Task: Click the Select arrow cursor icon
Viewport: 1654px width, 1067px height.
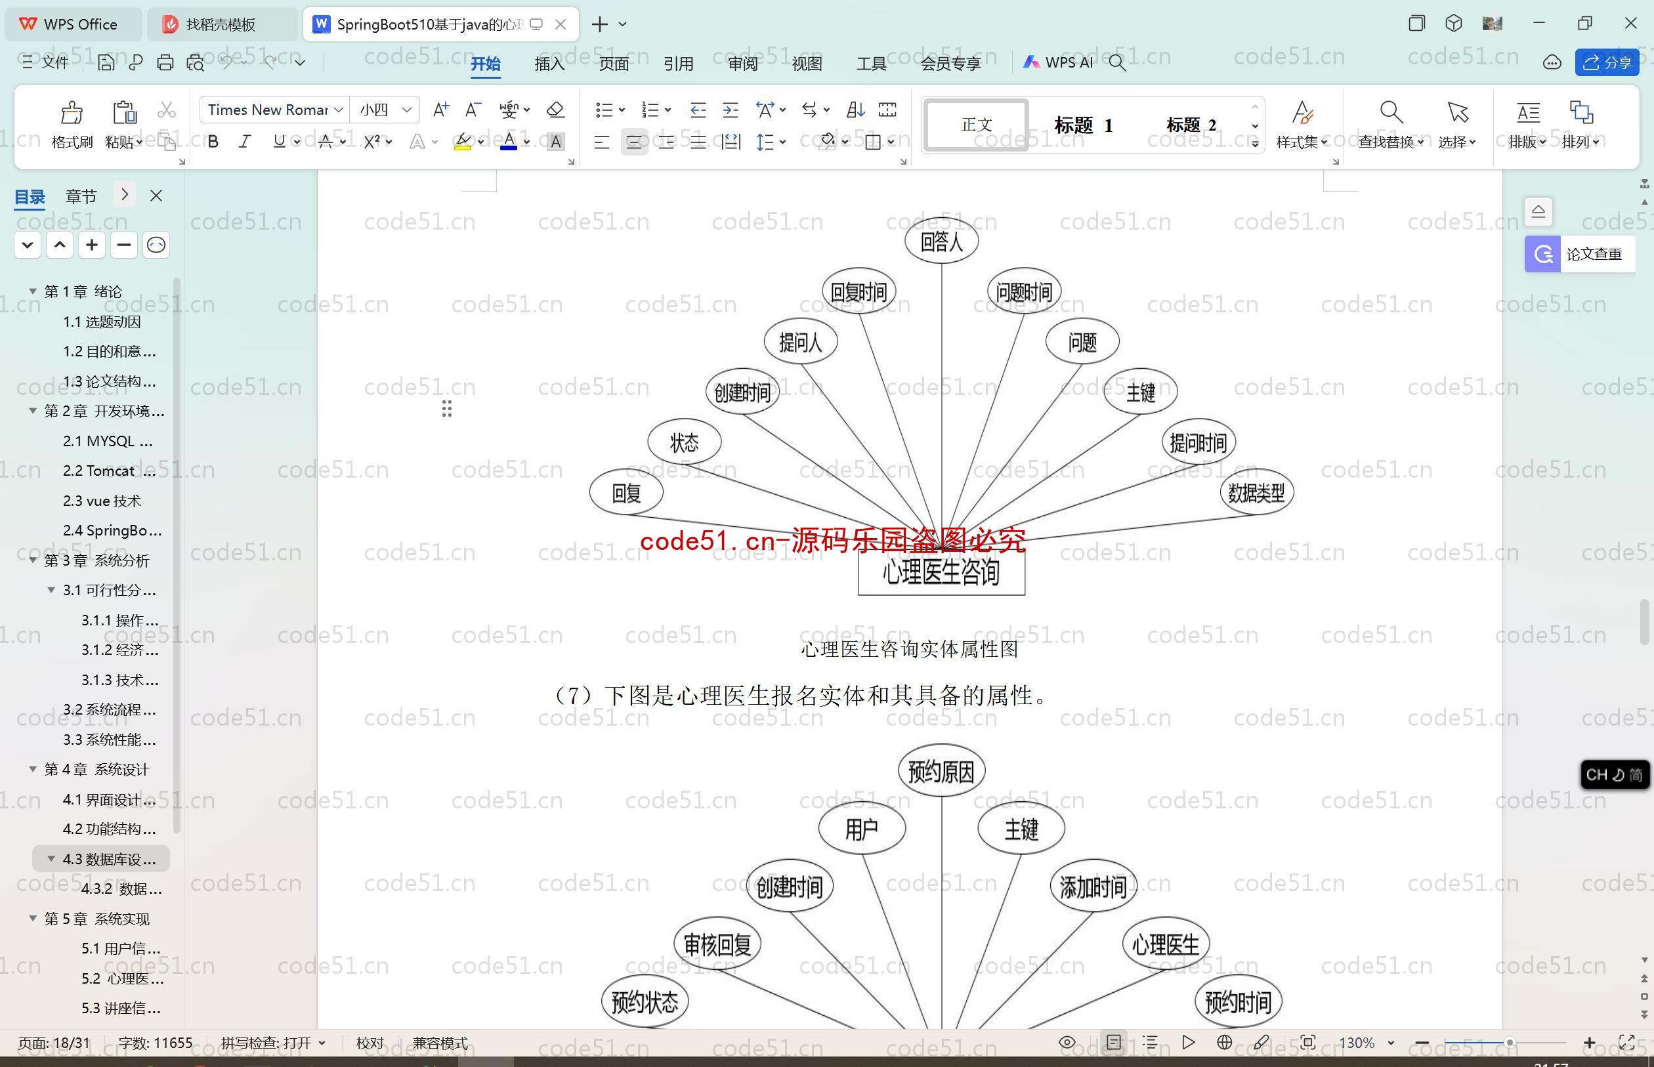Action: point(1457,112)
